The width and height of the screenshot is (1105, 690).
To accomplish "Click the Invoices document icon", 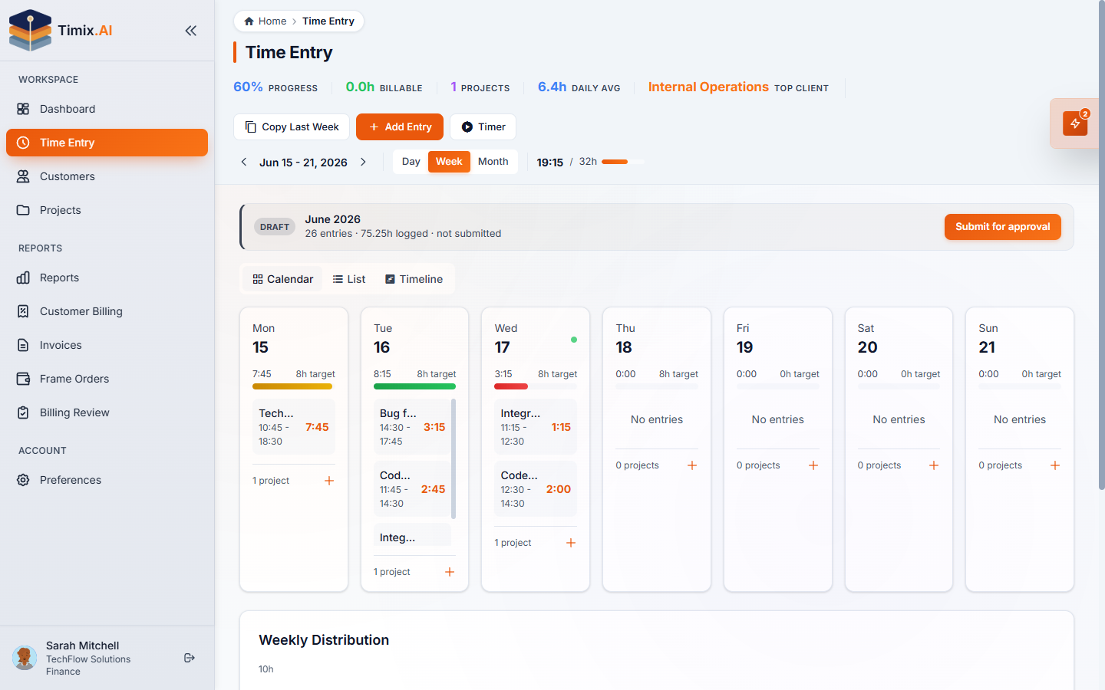I will tap(23, 345).
